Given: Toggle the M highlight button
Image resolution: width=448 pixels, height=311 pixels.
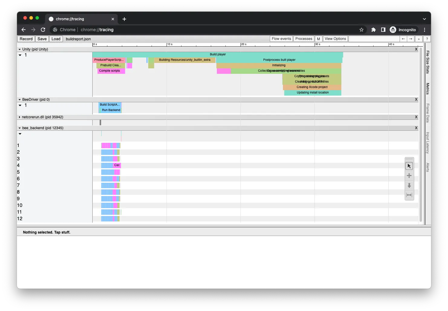Looking at the screenshot, I should [318, 39].
